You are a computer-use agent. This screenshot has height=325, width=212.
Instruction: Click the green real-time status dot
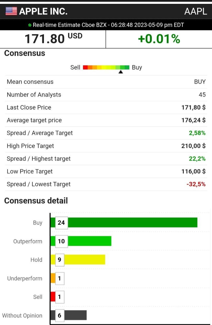tap(30, 25)
